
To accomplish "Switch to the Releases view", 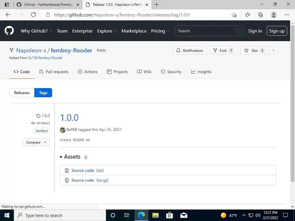I will [x=22, y=93].
